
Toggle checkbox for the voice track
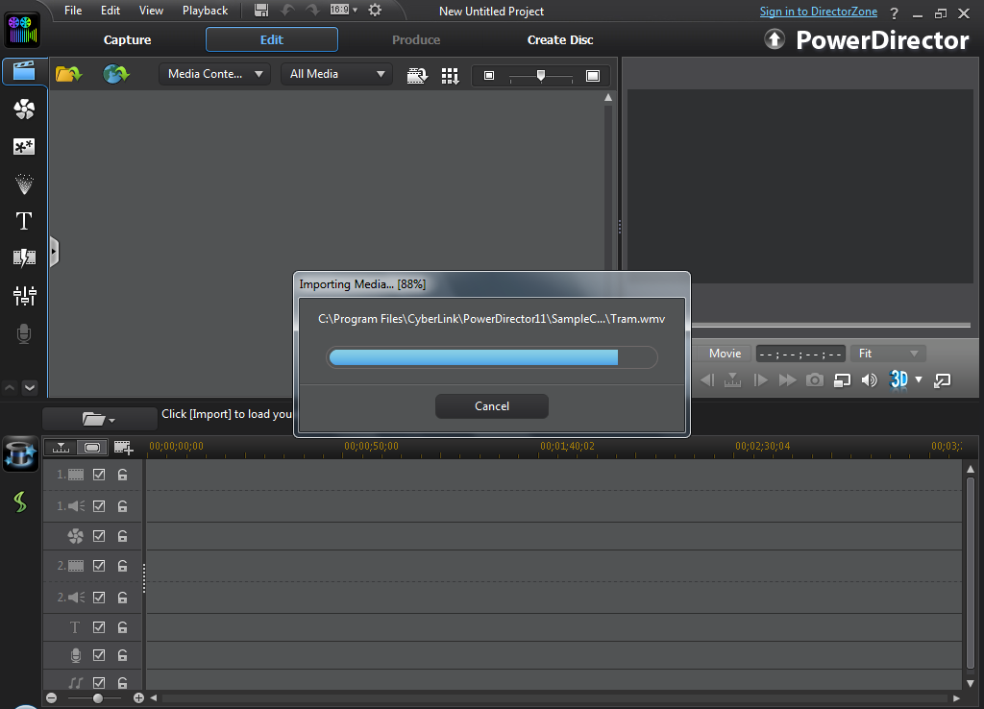point(99,655)
